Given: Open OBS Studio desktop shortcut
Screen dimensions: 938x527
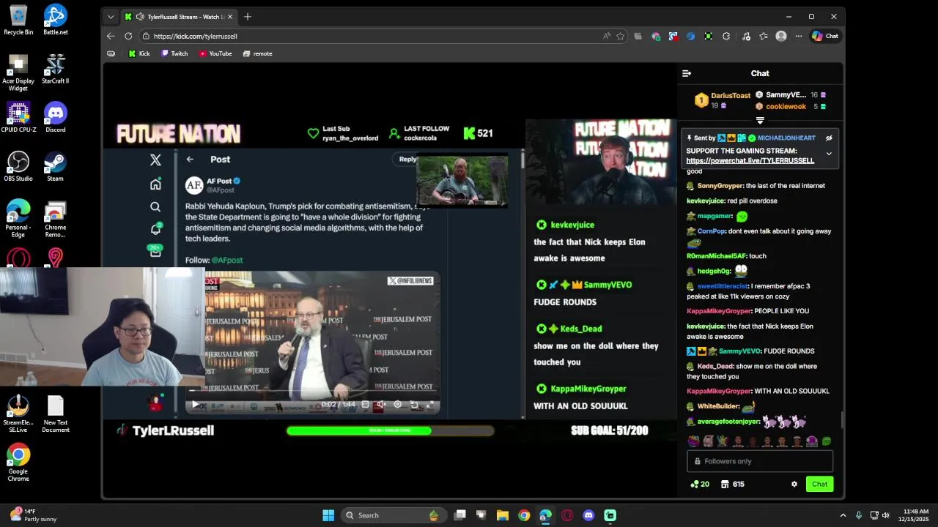Looking at the screenshot, I should click(18, 166).
